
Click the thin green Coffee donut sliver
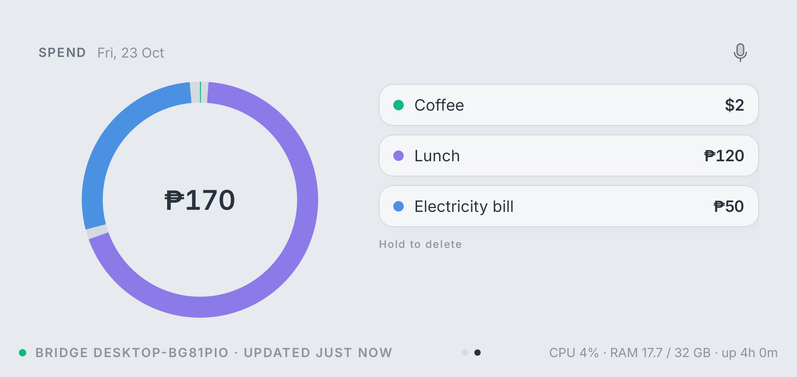click(x=200, y=92)
